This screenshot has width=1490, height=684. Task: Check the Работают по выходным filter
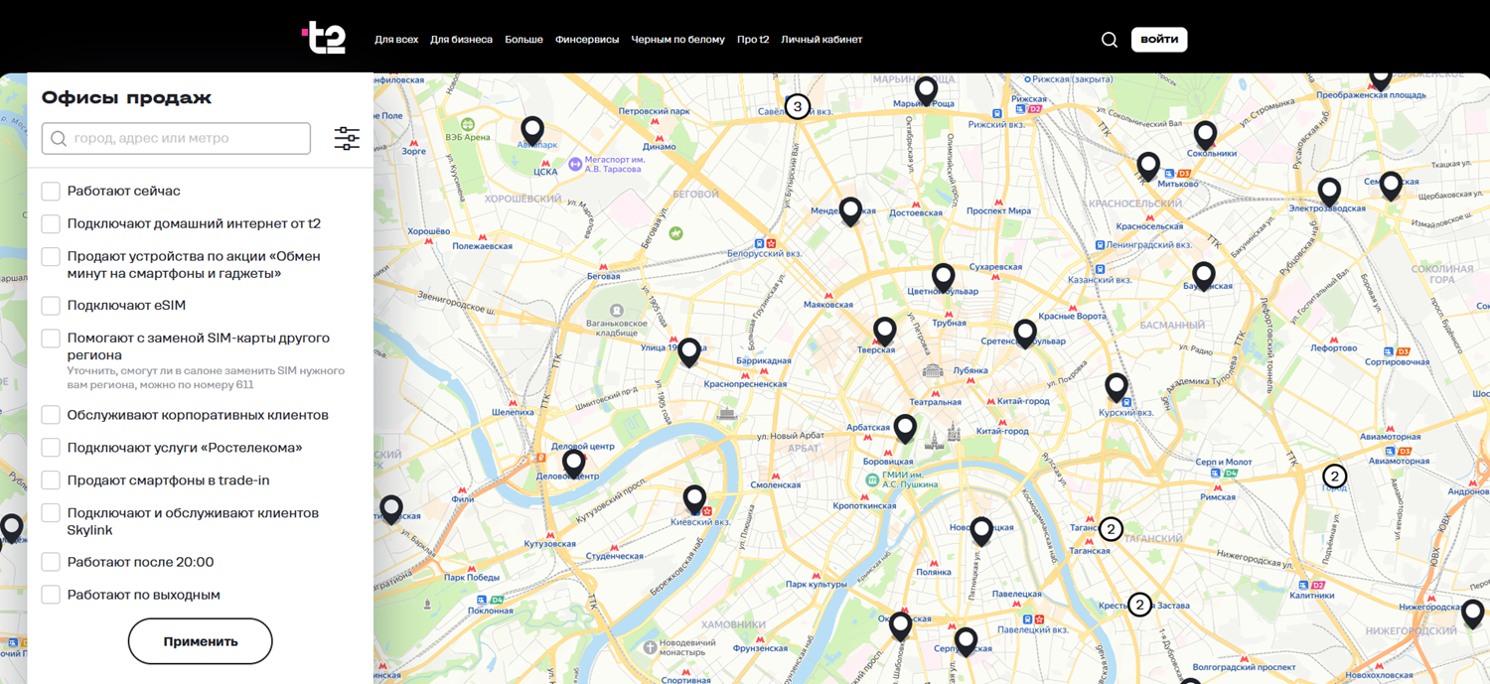point(51,595)
